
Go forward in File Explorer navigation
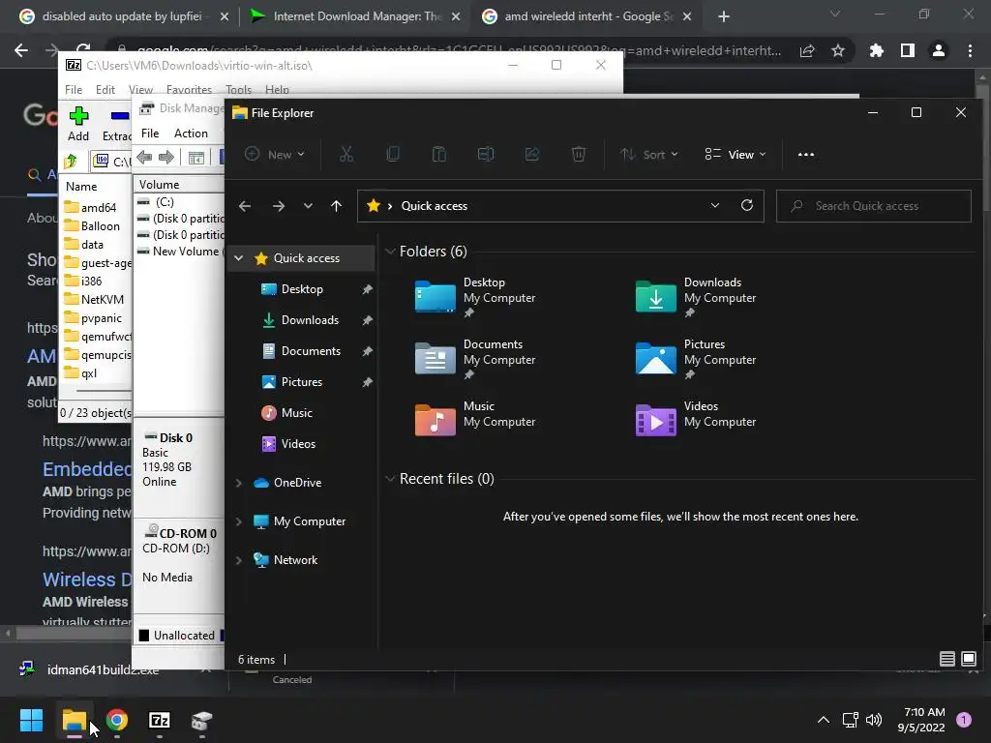pyautogui.click(x=279, y=206)
